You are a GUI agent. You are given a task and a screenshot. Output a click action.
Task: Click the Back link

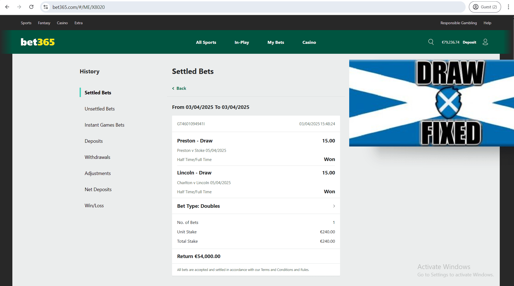(181, 88)
